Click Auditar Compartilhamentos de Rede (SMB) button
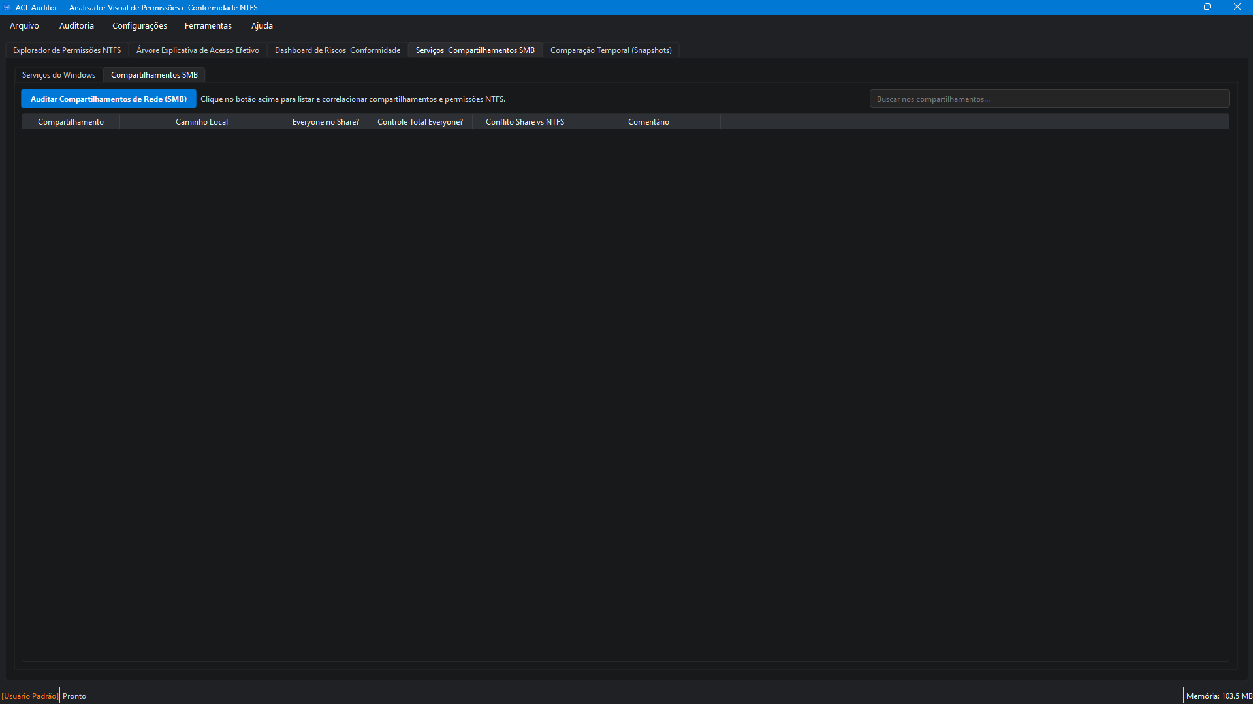The image size is (1253, 704). (108, 99)
